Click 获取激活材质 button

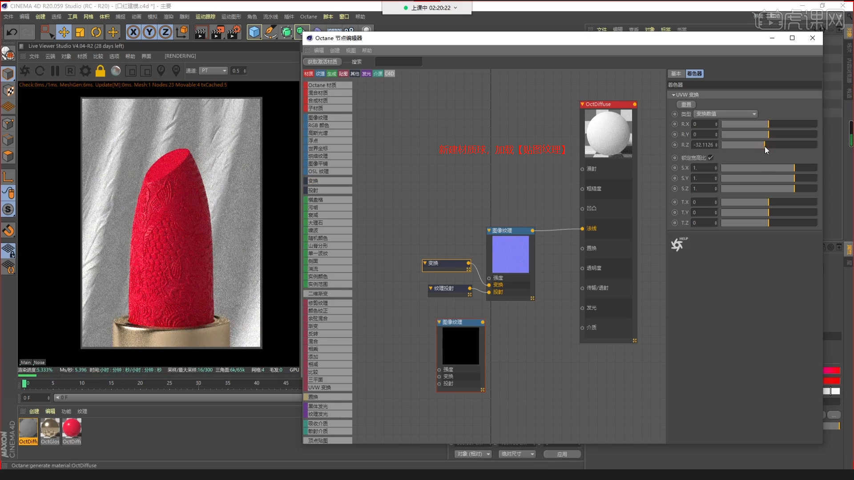point(322,62)
